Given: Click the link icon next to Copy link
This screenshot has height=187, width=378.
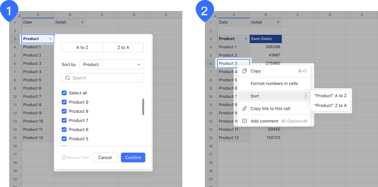Looking at the screenshot, I should [244, 108].
